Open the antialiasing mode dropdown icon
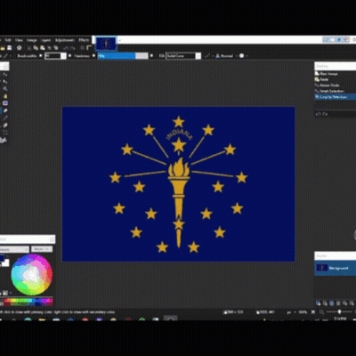 (208, 55)
